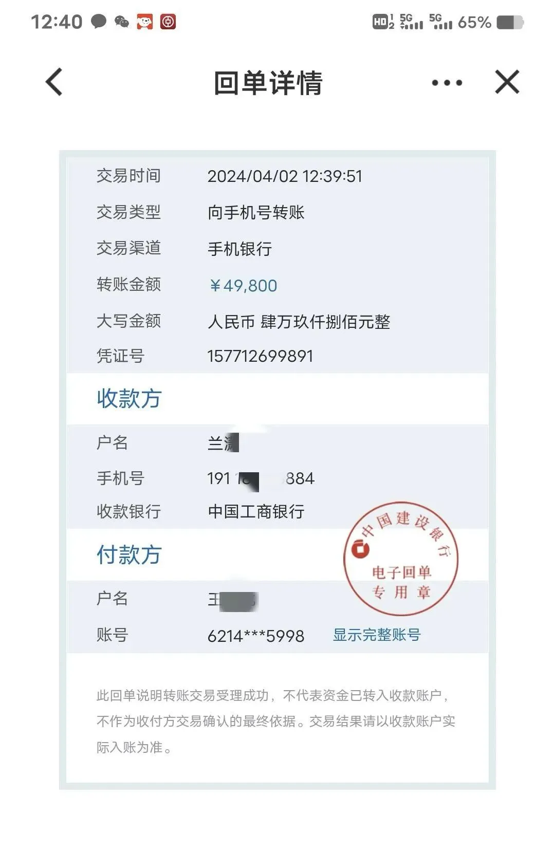Screen dimensions: 553x851
Task: Select the transfer amount ¥49,800
Action: point(243,285)
